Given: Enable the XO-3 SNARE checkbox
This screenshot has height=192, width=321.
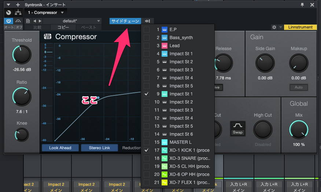Looking at the screenshot, I should 147,158.
